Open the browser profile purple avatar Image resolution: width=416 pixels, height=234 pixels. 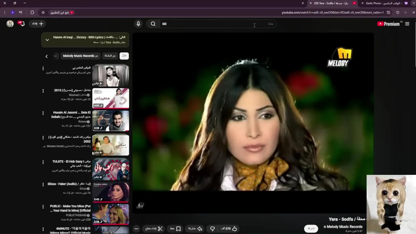click(x=12, y=12)
